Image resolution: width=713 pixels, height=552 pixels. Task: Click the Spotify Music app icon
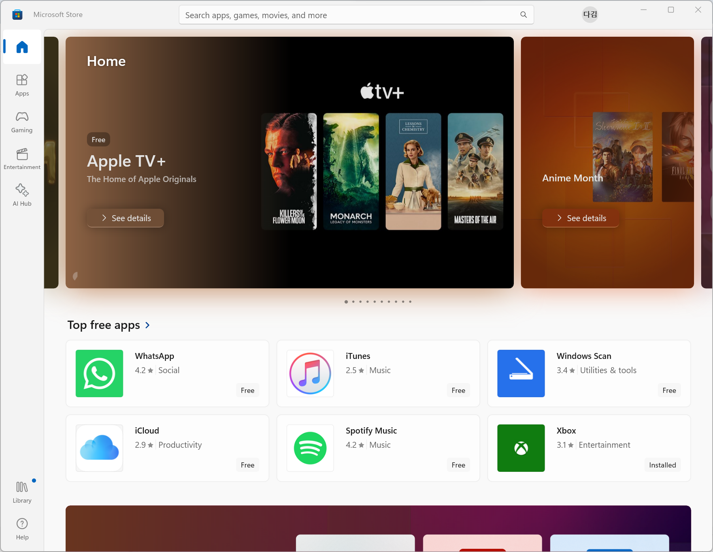click(310, 448)
